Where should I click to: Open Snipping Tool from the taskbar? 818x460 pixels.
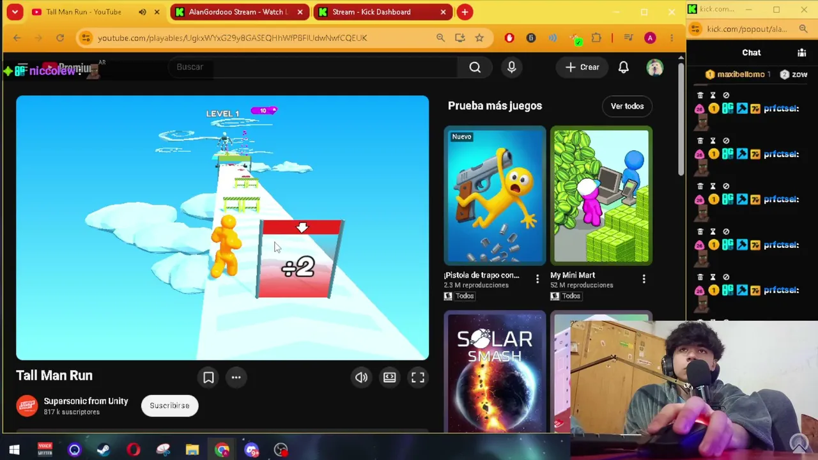(x=163, y=450)
